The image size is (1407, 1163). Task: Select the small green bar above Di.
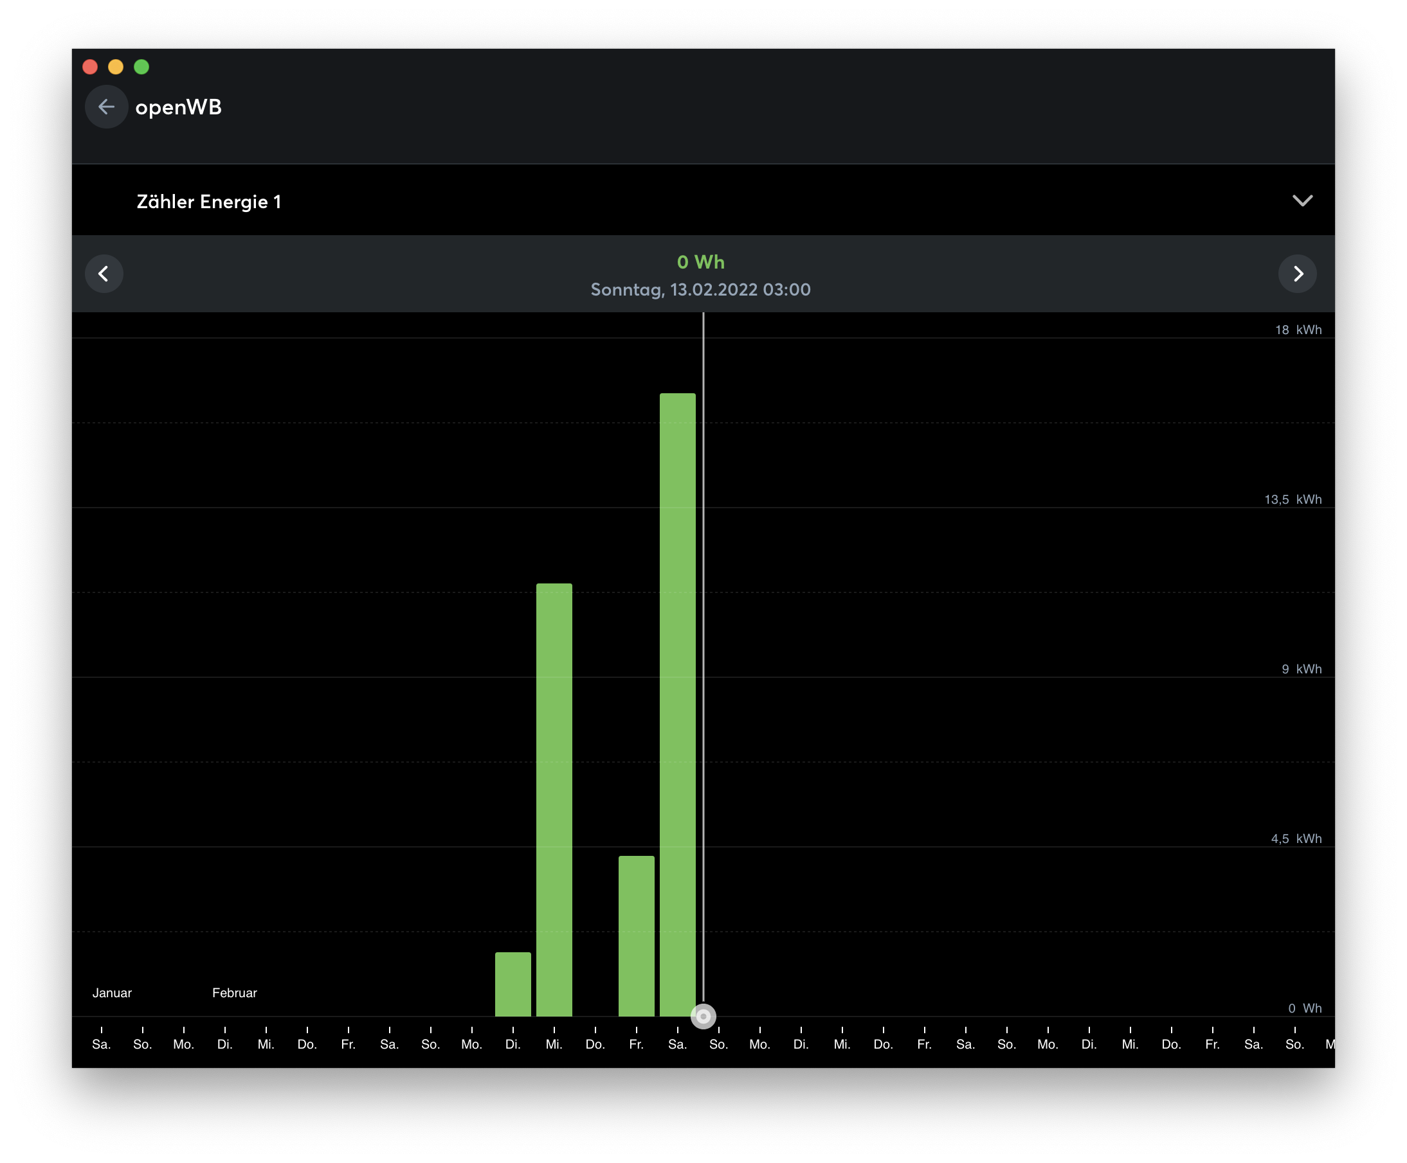pyautogui.click(x=513, y=983)
